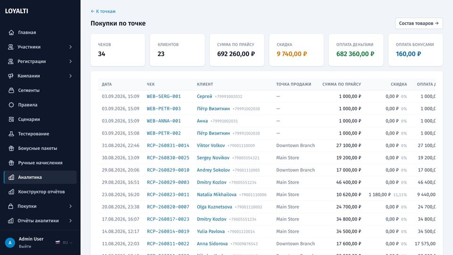Open the Главная menu item

click(40, 33)
